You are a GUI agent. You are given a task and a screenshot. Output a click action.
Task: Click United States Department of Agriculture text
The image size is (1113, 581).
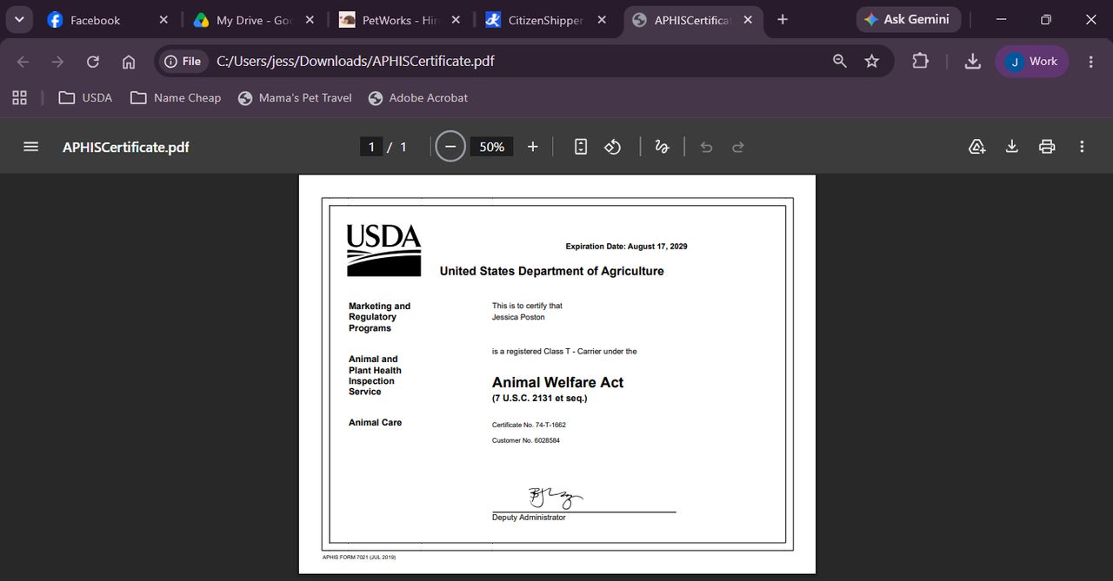pyautogui.click(x=551, y=271)
